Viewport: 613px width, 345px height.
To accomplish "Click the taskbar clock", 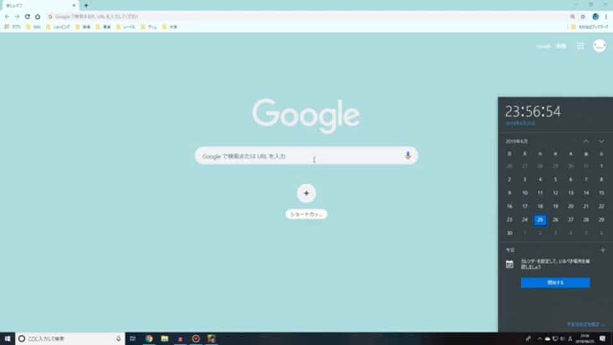I will [x=585, y=339].
